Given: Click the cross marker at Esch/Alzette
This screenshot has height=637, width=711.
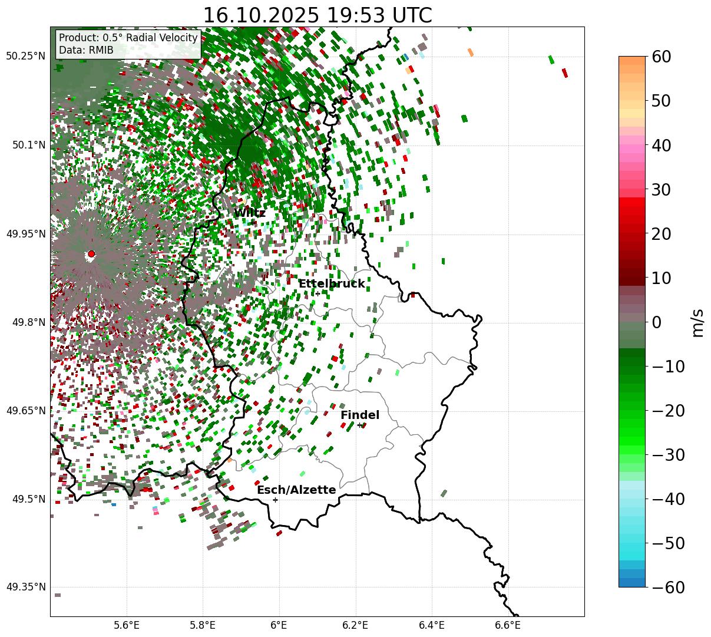Looking at the screenshot, I should click(x=275, y=500).
